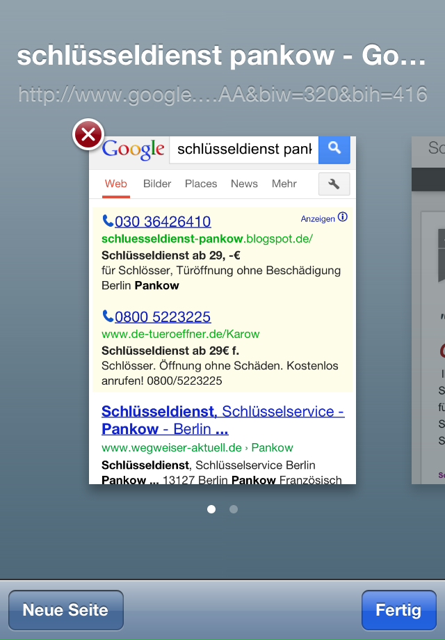
Task: Tap the phone icon next to 0800 5223225
Action: coord(108,317)
